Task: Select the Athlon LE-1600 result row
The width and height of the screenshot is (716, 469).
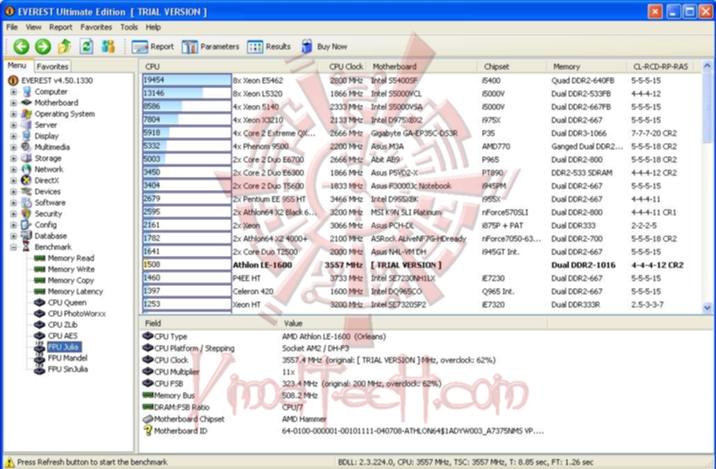Action: 422,265
